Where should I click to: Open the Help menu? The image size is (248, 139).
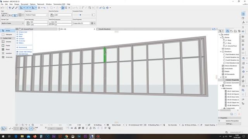69,4
